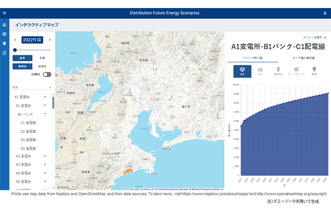331x212 pixels.
Task: Select the 夏季 summer season option
Action: pyautogui.click(x=22, y=58)
